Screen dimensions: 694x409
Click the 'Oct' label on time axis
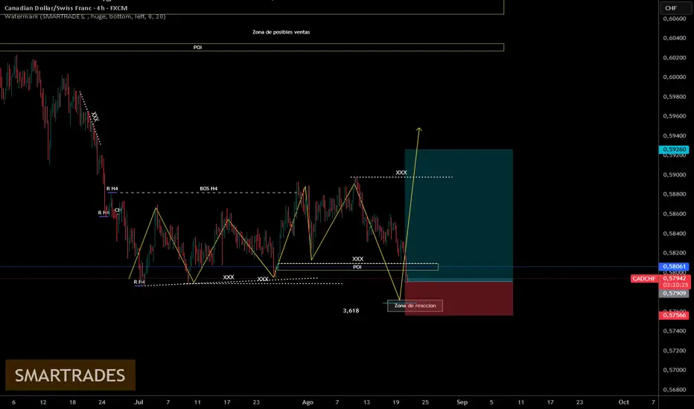[x=623, y=402]
